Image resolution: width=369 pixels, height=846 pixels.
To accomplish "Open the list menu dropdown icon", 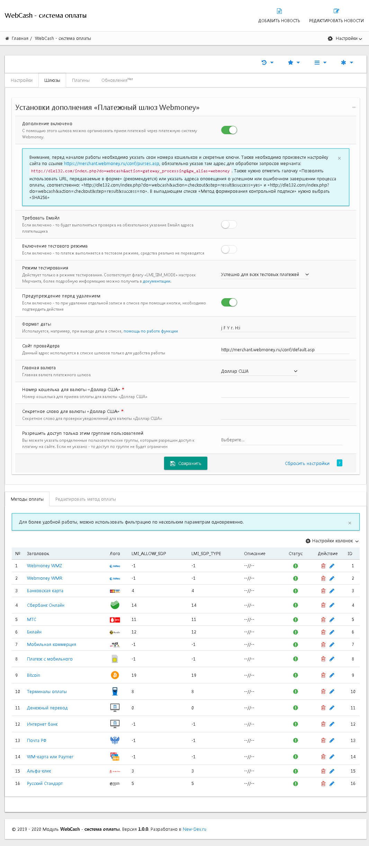I will [320, 63].
